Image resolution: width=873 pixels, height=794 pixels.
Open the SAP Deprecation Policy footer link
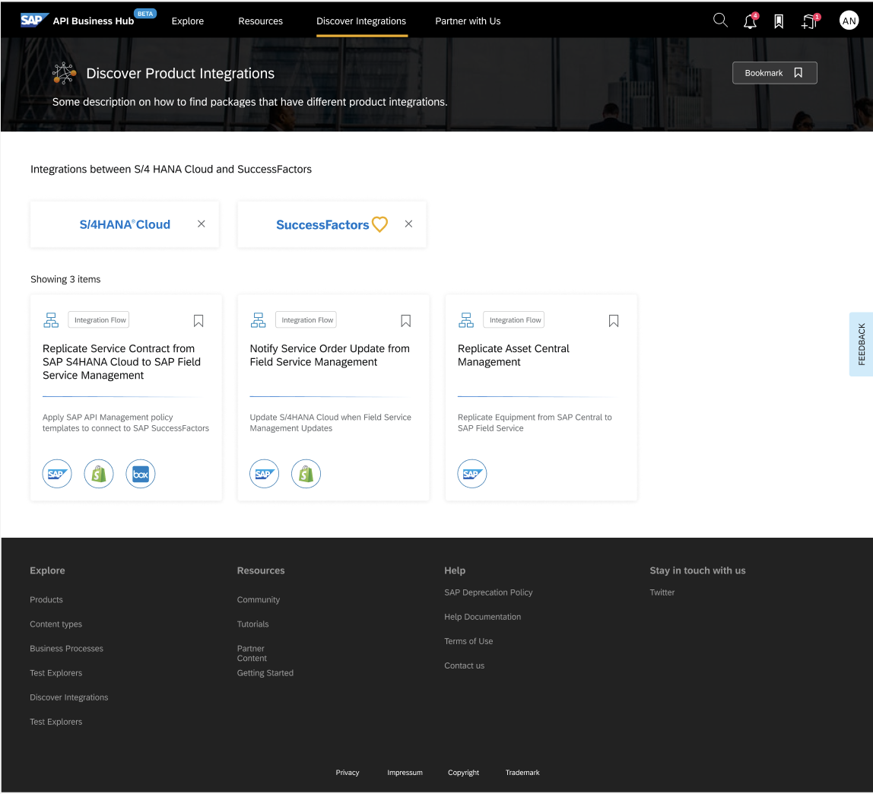(x=488, y=592)
